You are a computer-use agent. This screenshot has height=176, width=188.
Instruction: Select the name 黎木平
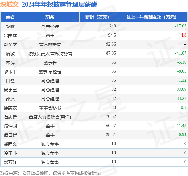coord(10,72)
